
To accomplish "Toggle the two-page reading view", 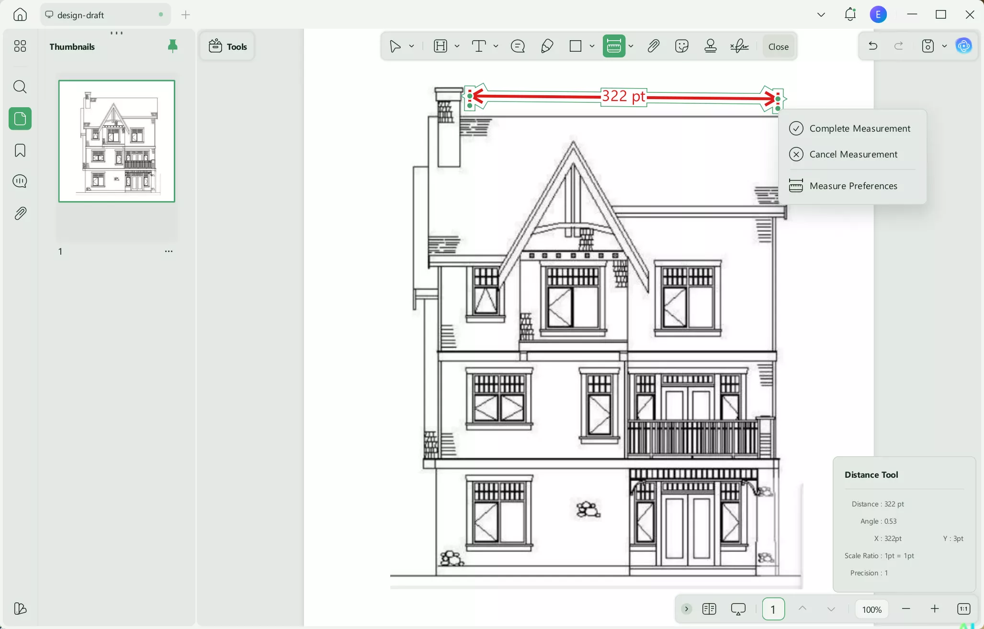I will [x=709, y=609].
